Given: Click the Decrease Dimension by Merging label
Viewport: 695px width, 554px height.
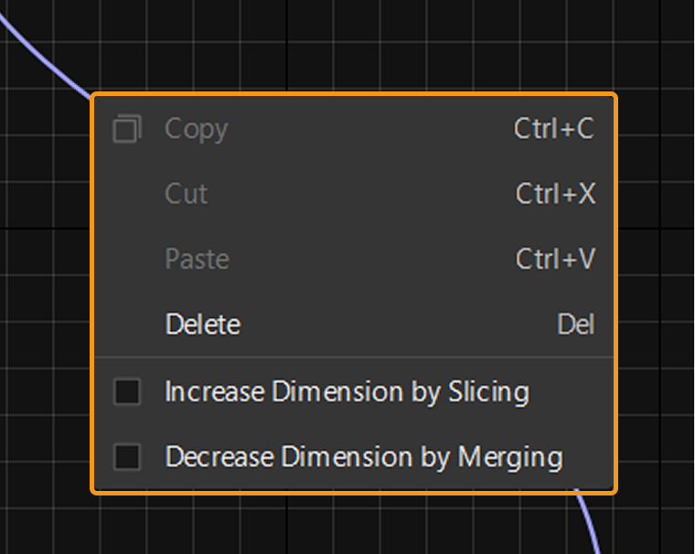Looking at the screenshot, I should tap(363, 456).
